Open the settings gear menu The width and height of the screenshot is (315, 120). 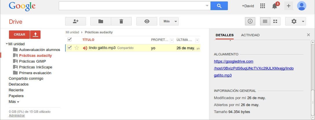(296, 21)
